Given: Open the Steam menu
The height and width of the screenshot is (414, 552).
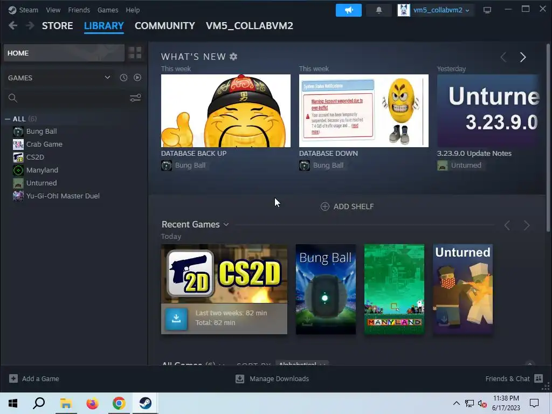Looking at the screenshot, I should [29, 10].
